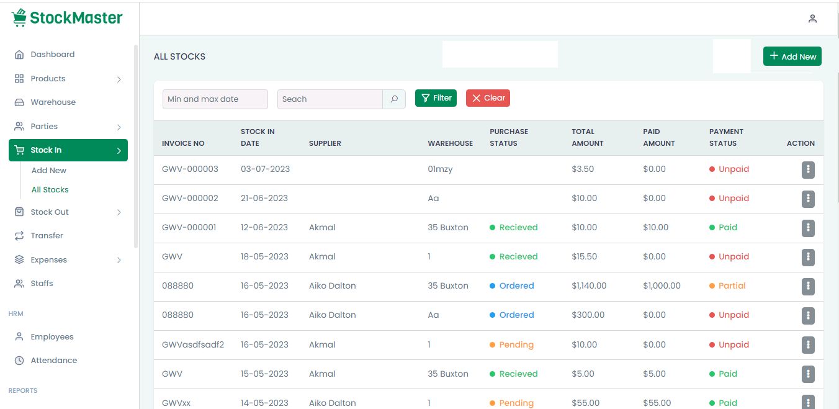Select All Stocks submenu item
Image resolution: width=839 pixels, height=409 pixels.
pyautogui.click(x=50, y=190)
